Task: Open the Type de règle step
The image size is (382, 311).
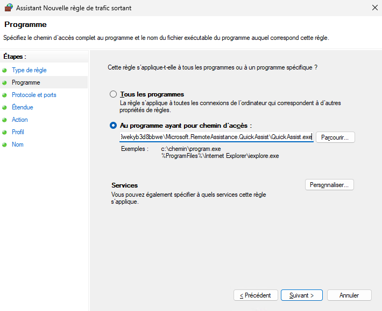Action: click(x=29, y=70)
